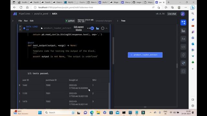Open the user avatar menu
This screenshot has width=207, height=116.
pos(183,14)
